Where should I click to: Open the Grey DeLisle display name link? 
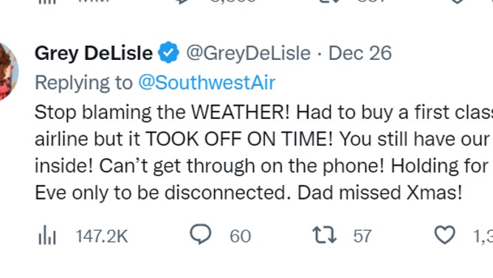click(94, 53)
